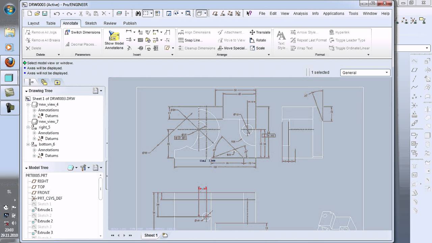Expand the Format group dropdown arrow
This screenshot has width=432, height=243.
coord(368,55)
